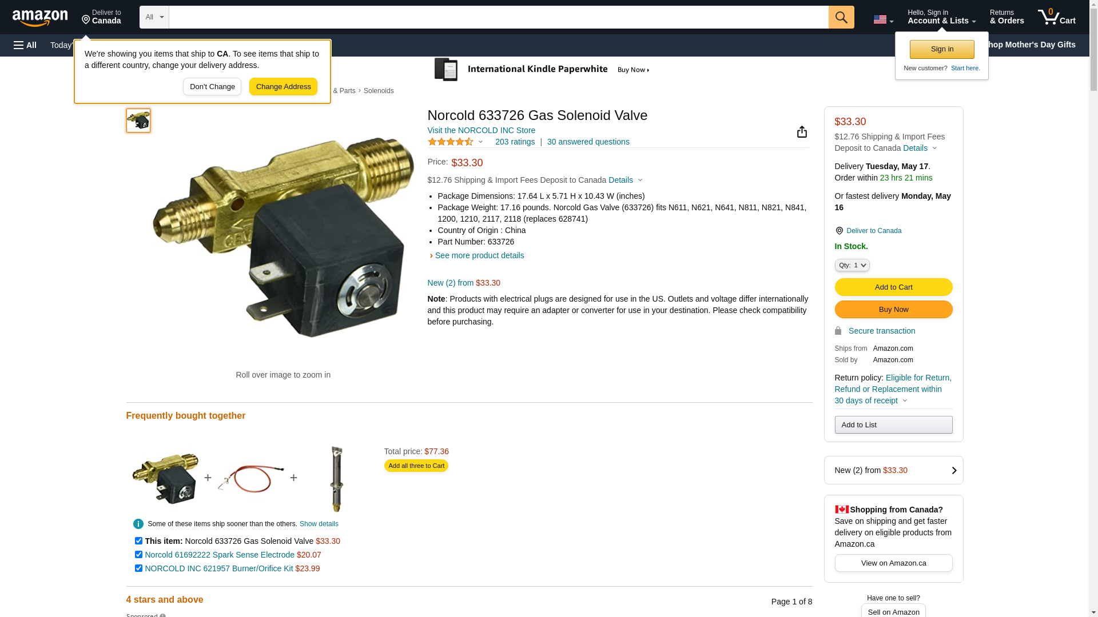The height and width of the screenshot is (617, 1098).
Task: Select the product image thumbnail
Action: [x=138, y=121]
